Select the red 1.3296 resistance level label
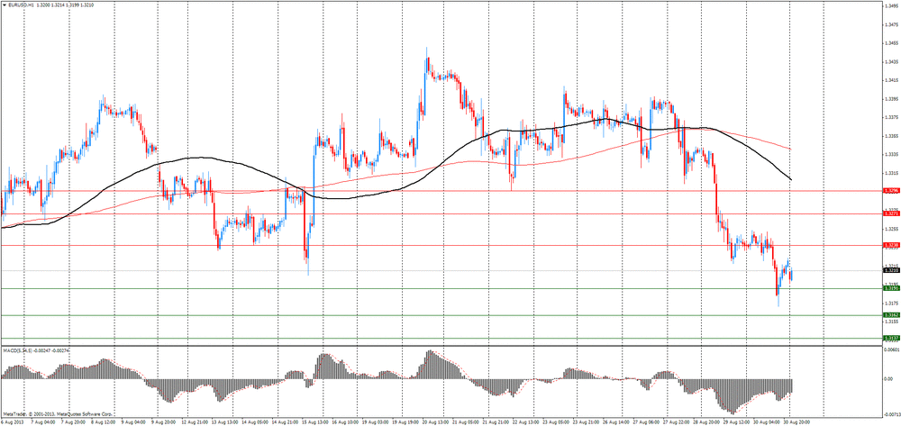 (891, 191)
